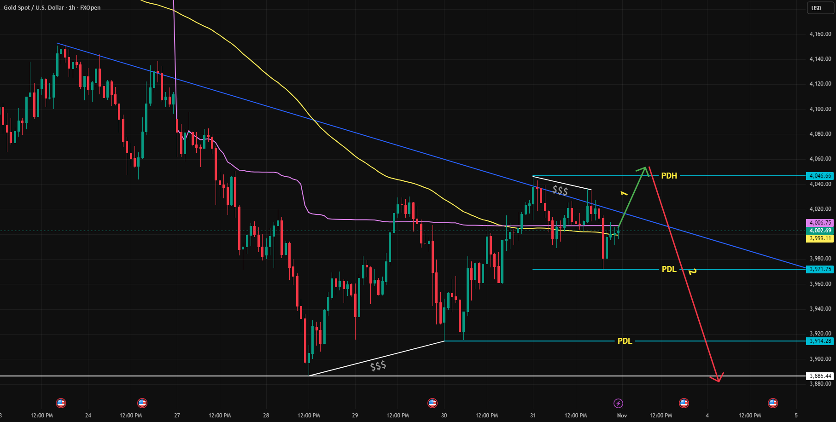Click the 4,100.00 price axis value
The width and height of the screenshot is (836, 422).
pyautogui.click(x=820, y=109)
